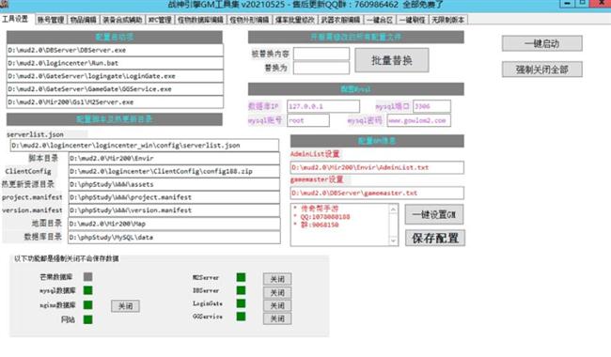Screen dimensions: 611x357
Task: Switch to the 物品编辑 tab
Action: coord(83,20)
